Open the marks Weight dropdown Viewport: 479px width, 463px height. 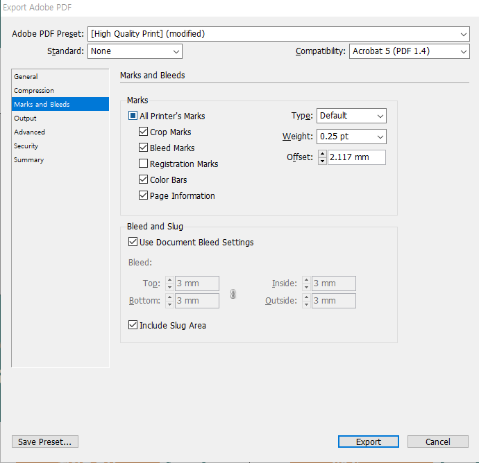pos(351,137)
